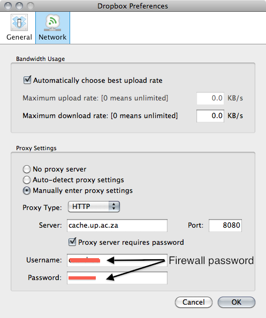Select the Network preferences icon
Screen dimensions: 266x318
click(52, 22)
